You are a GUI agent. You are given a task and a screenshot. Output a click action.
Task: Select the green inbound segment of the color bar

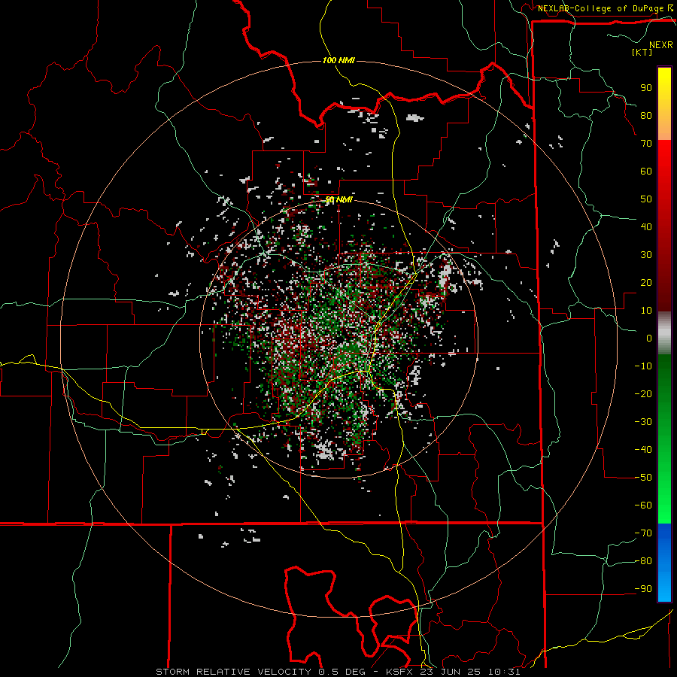point(664,439)
